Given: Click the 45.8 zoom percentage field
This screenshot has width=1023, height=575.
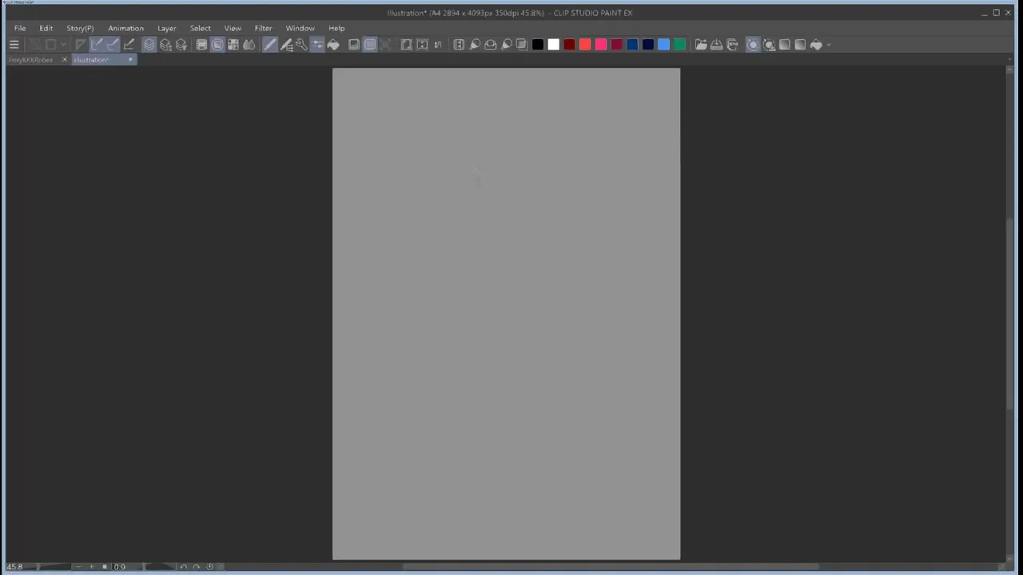Looking at the screenshot, I should tap(14, 567).
